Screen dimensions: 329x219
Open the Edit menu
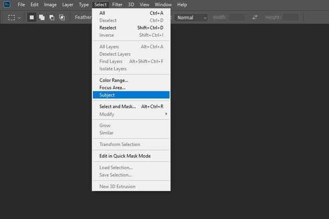click(34, 5)
